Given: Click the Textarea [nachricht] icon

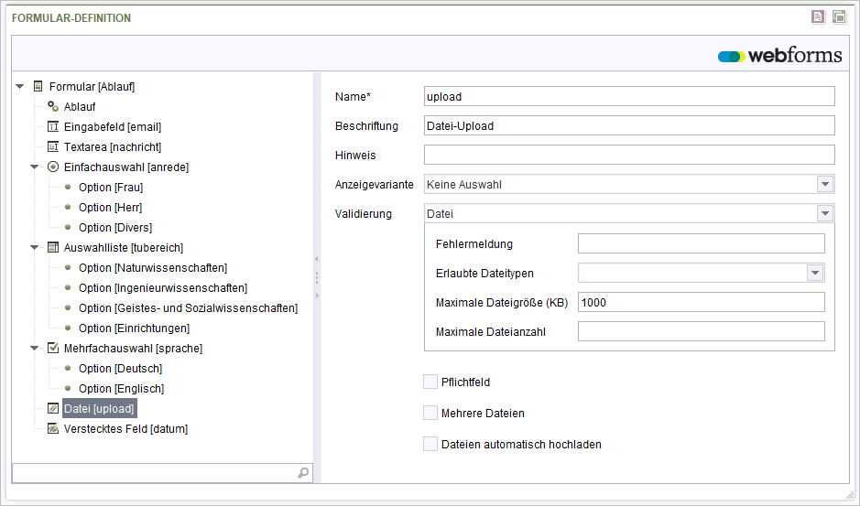Looking at the screenshot, I should pos(52,147).
